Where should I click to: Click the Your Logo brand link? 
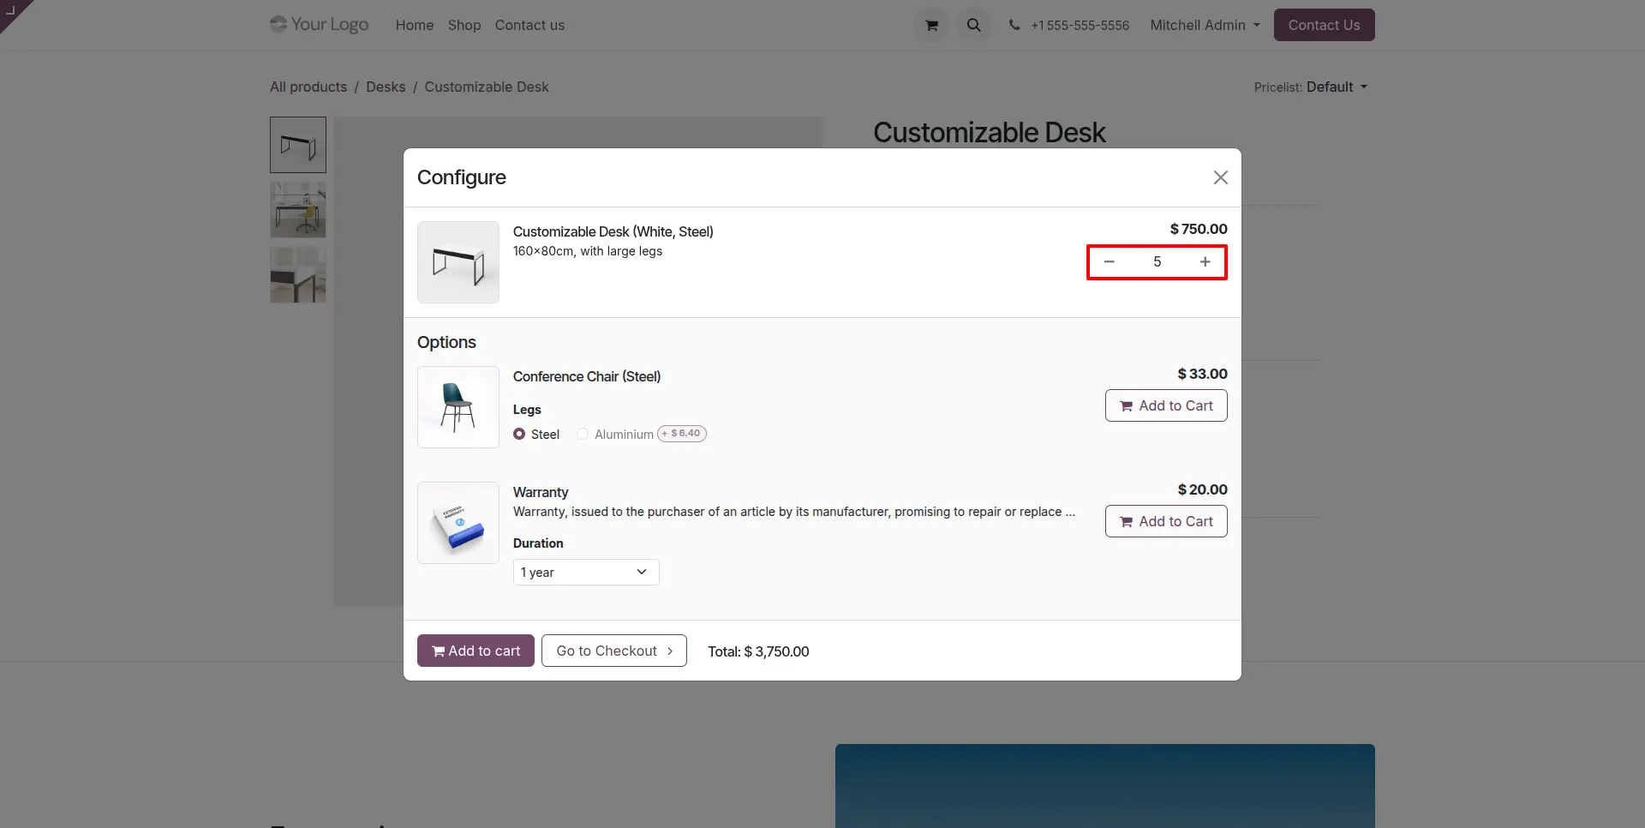coord(319,24)
